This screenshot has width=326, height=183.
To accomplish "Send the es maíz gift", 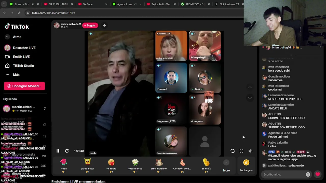I will click(206, 165).
